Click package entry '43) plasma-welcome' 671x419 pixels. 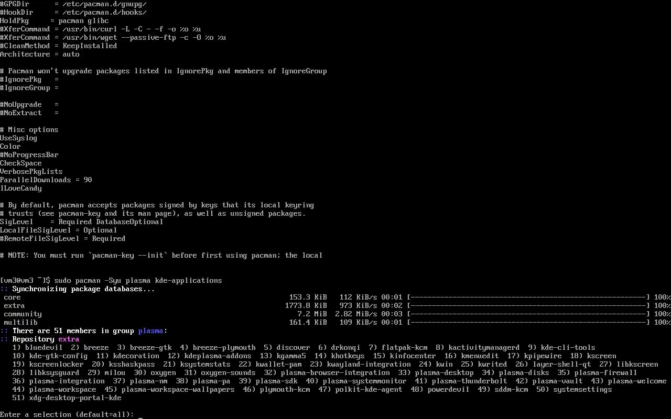tap(629, 381)
